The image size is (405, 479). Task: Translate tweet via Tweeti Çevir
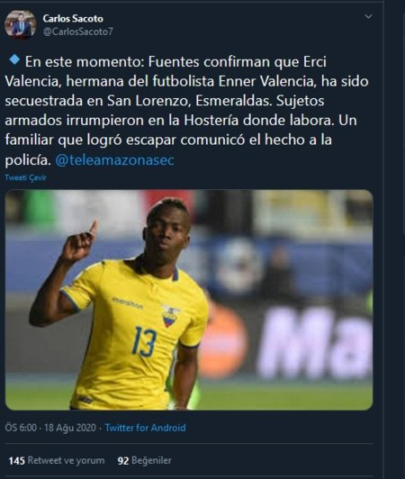click(26, 177)
